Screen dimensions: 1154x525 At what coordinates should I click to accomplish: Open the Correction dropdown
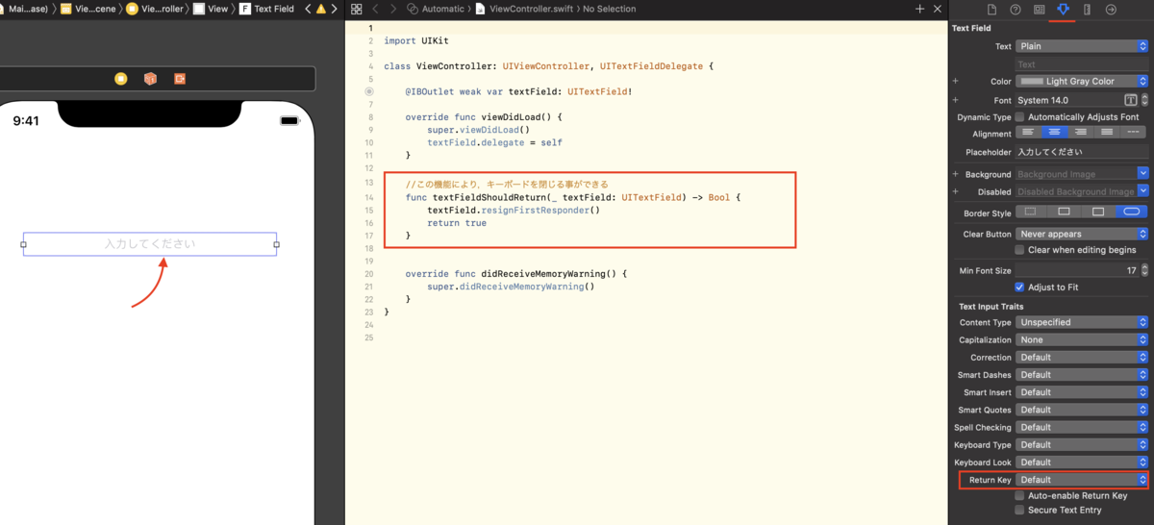pos(1082,358)
